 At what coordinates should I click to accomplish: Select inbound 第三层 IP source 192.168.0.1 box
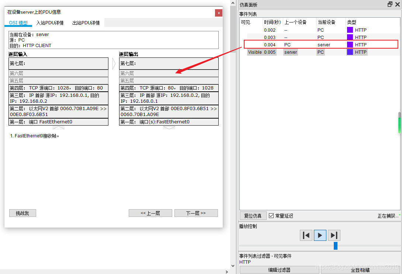[x=58, y=98]
